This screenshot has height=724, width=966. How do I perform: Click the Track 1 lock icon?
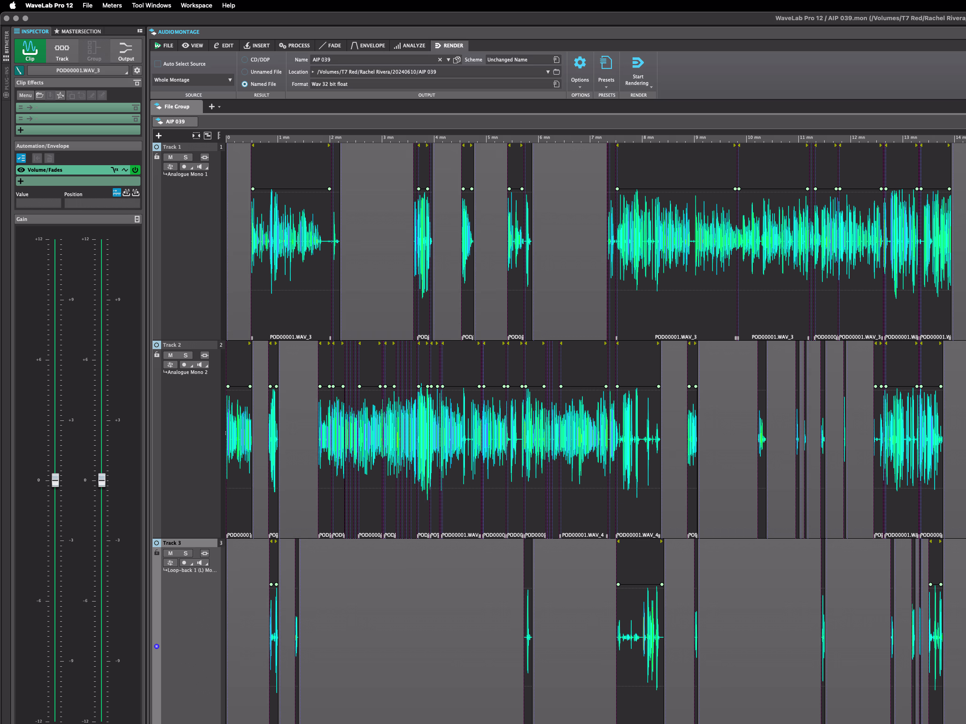(x=157, y=157)
